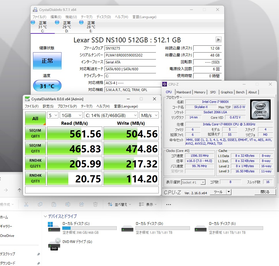Click the pin icon beside デスクトップ
This screenshot has width=279, height=266.
tap(38, 254)
